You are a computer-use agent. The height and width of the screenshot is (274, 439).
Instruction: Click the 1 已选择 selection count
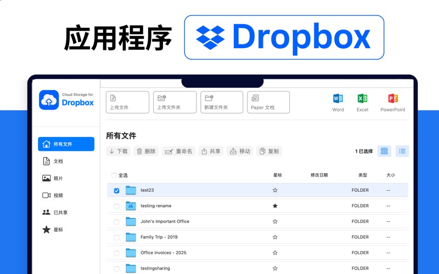(364, 151)
